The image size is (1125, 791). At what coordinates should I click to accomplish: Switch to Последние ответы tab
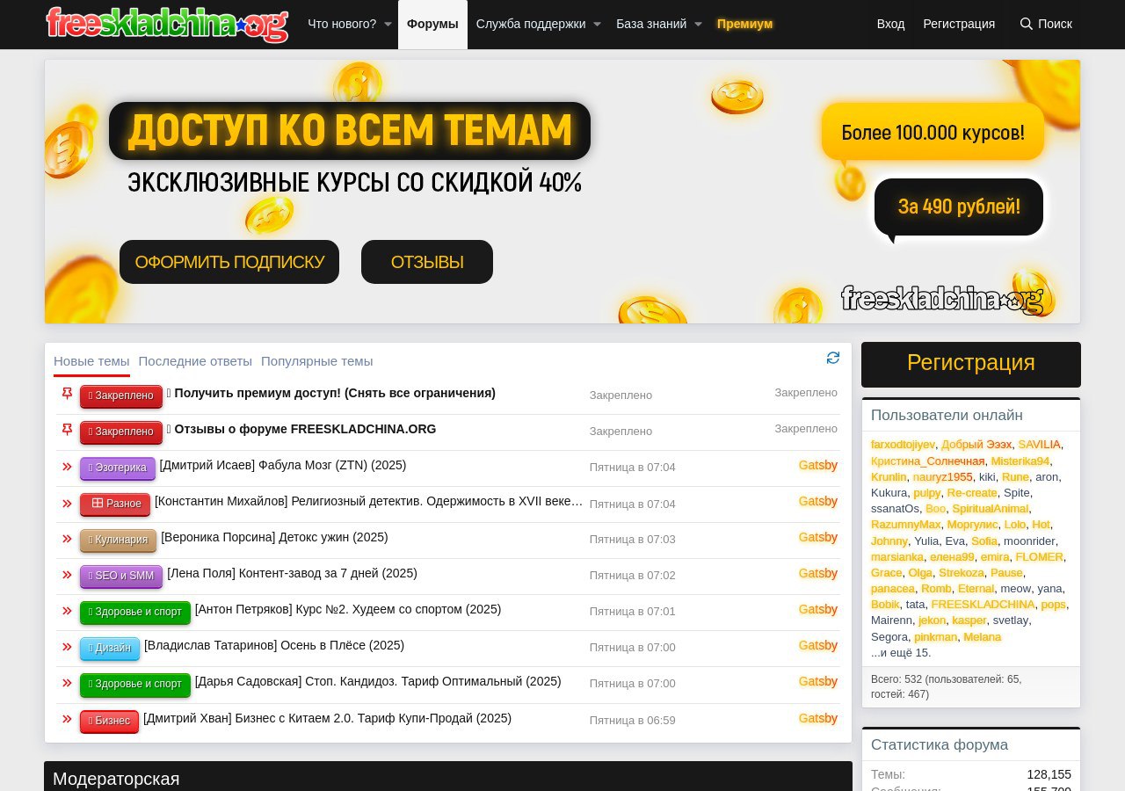click(195, 361)
